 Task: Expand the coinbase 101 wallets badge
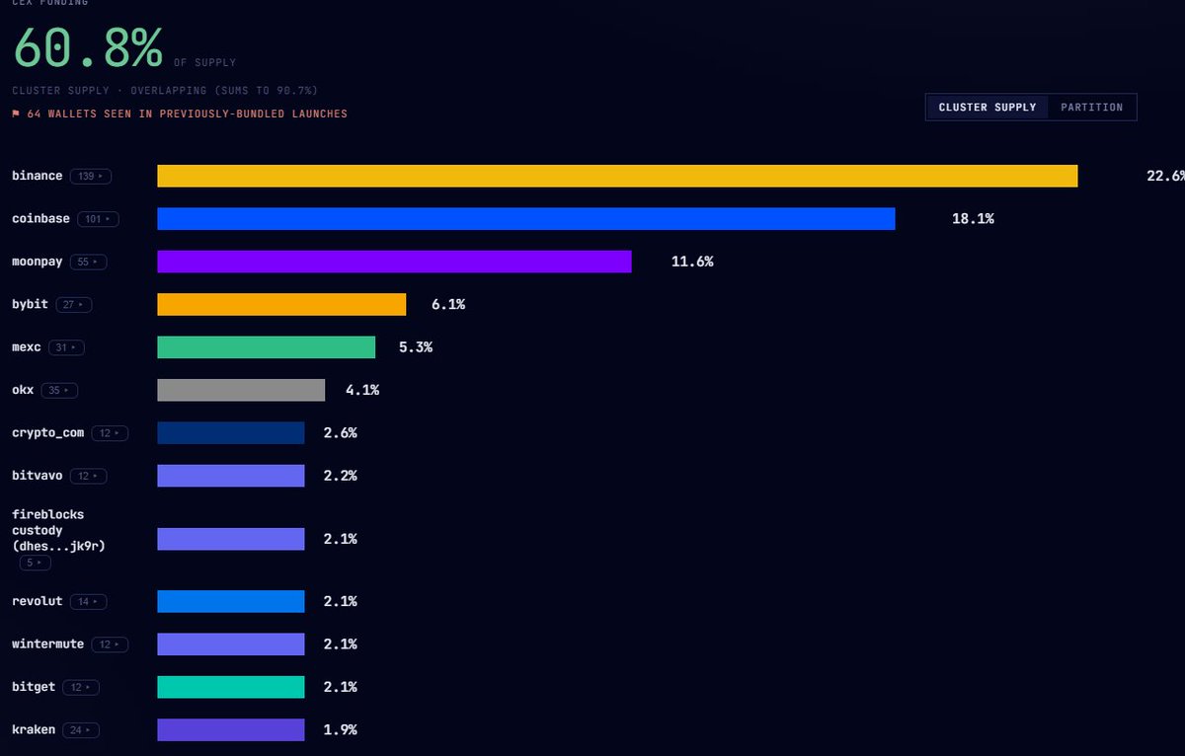coord(98,219)
